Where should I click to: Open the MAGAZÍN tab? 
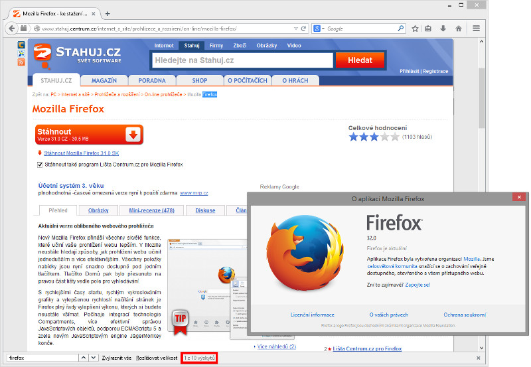pos(104,80)
